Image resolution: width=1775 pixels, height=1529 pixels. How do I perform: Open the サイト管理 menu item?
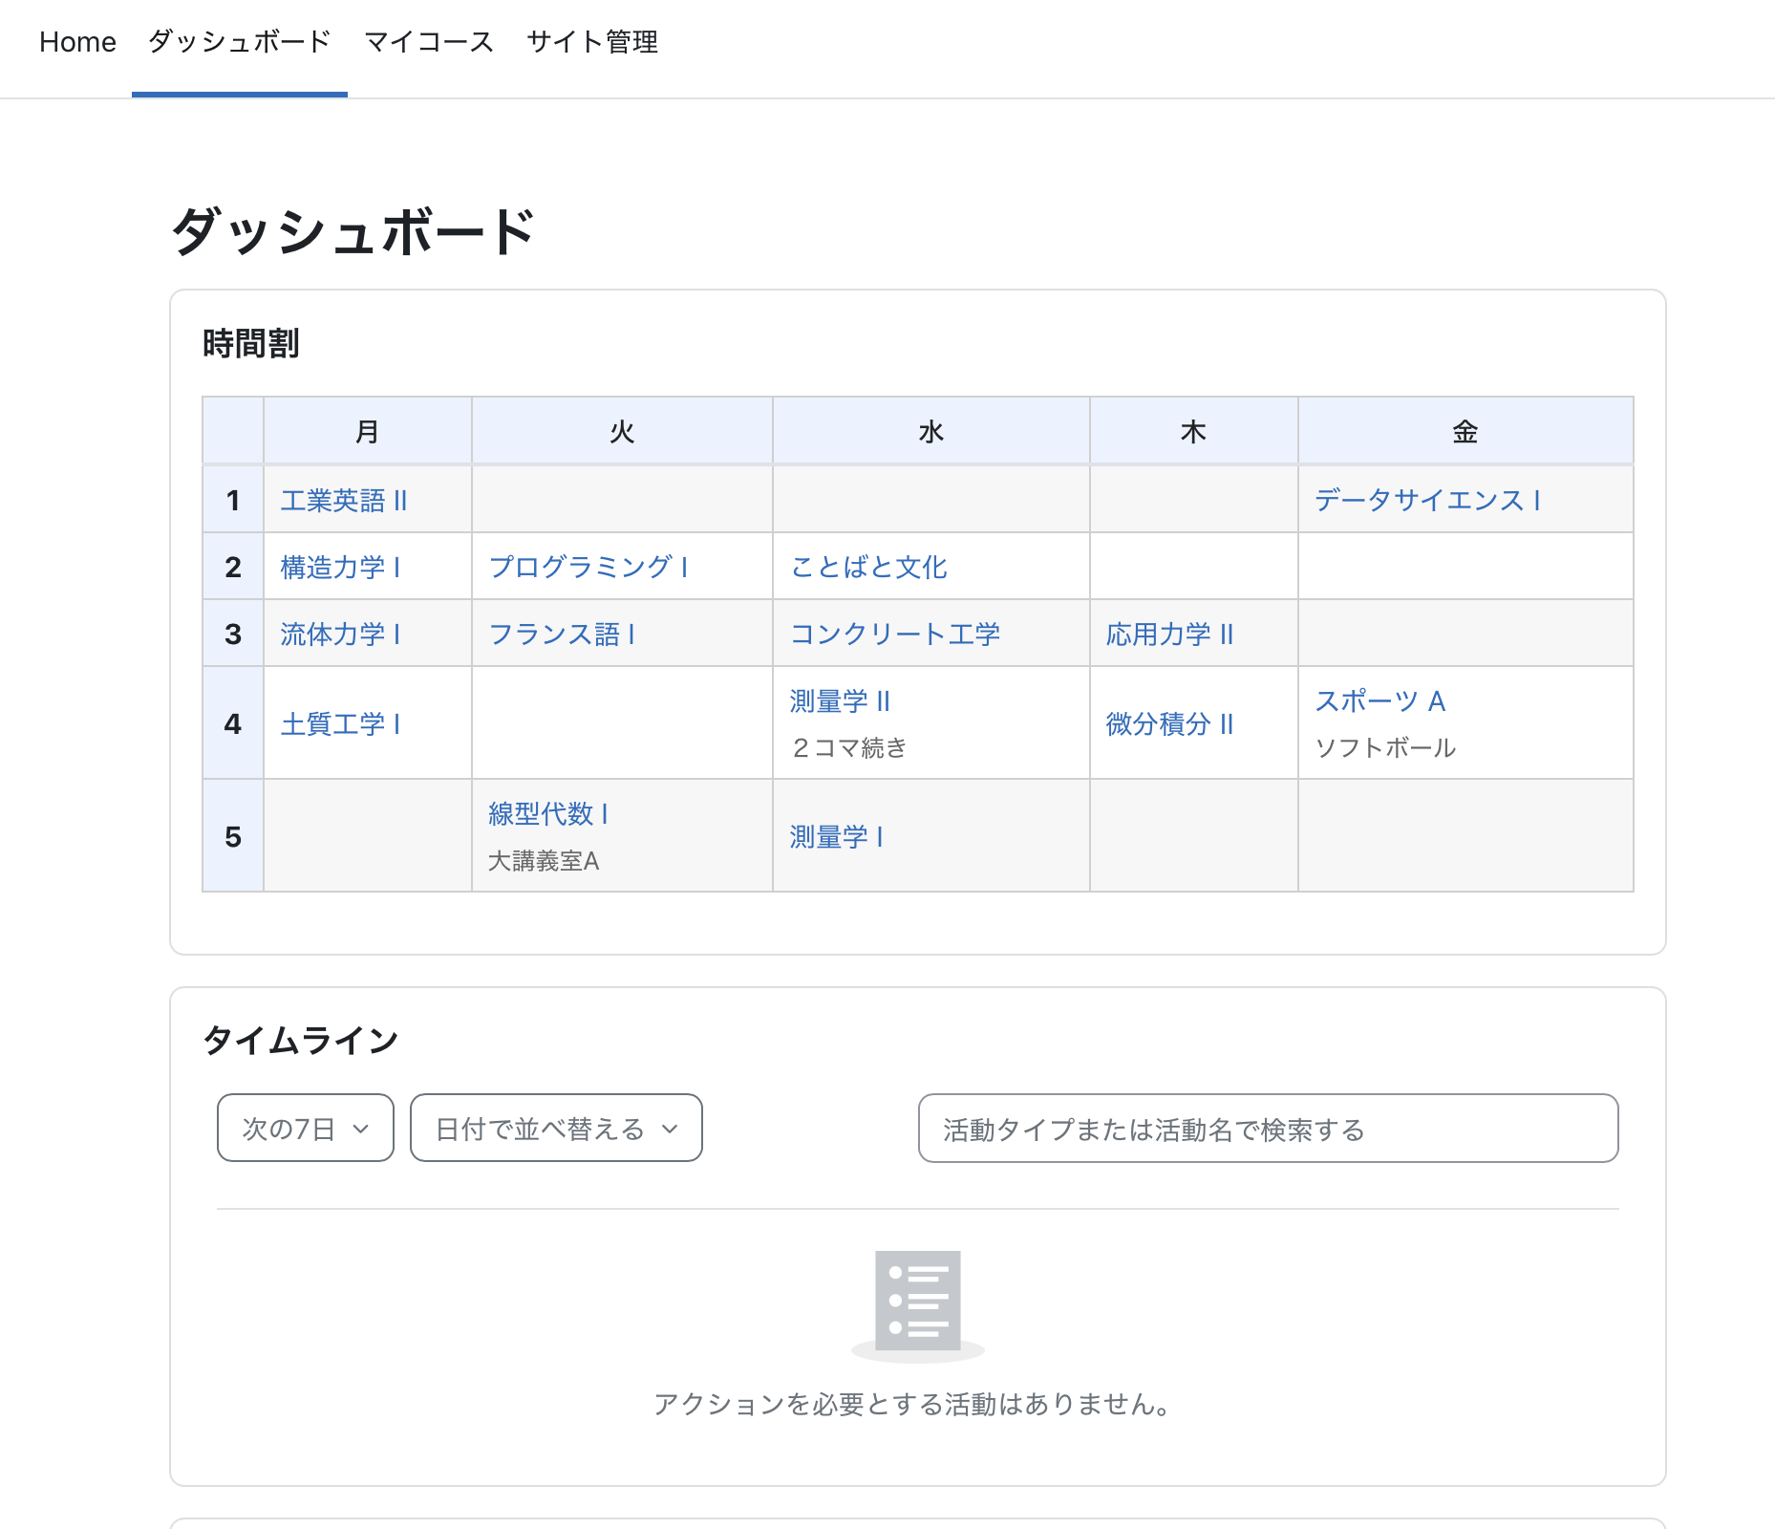click(x=591, y=42)
